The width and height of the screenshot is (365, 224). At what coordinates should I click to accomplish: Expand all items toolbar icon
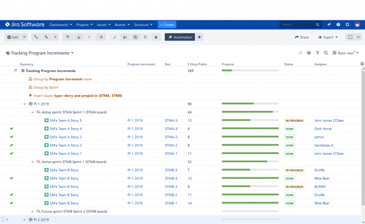click(36, 37)
